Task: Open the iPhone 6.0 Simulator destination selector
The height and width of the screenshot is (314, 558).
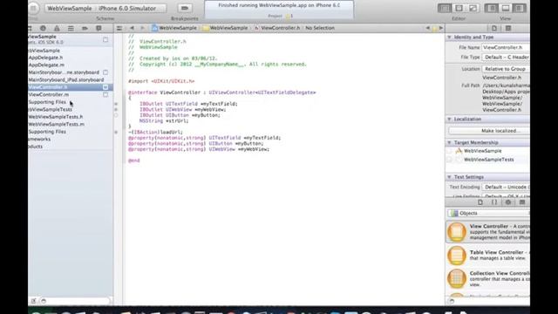Action: (x=128, y=8)
